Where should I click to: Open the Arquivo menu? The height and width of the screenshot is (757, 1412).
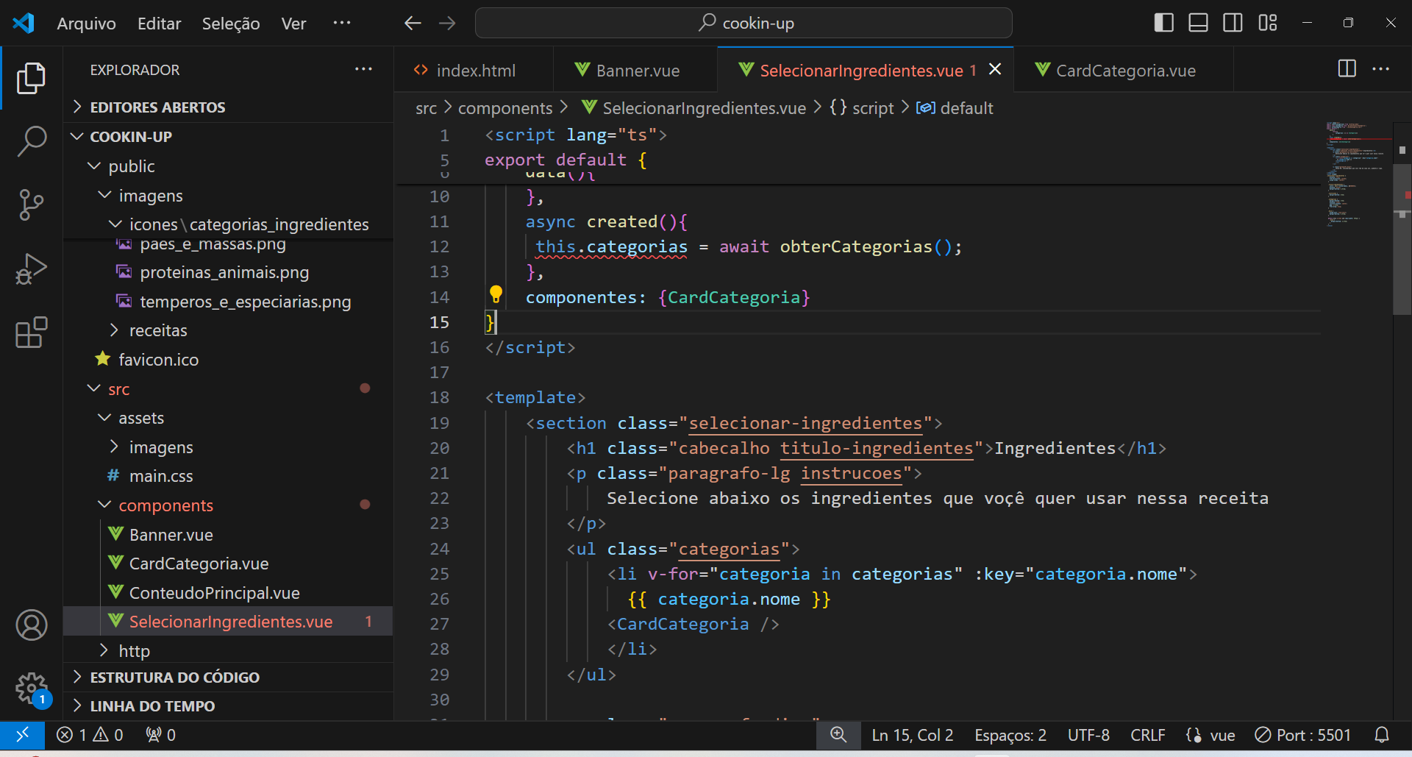pyautogui.click(x=86, y=24)
